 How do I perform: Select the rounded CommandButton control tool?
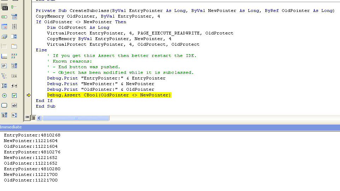click(x=4, y=105)
